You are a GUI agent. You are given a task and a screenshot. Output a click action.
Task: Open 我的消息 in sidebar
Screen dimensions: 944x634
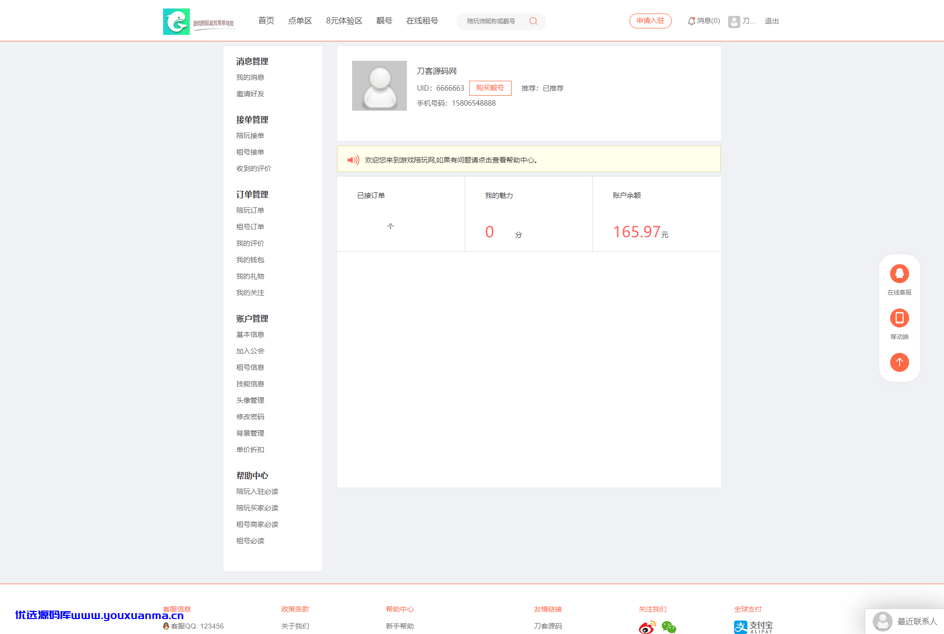250,77
